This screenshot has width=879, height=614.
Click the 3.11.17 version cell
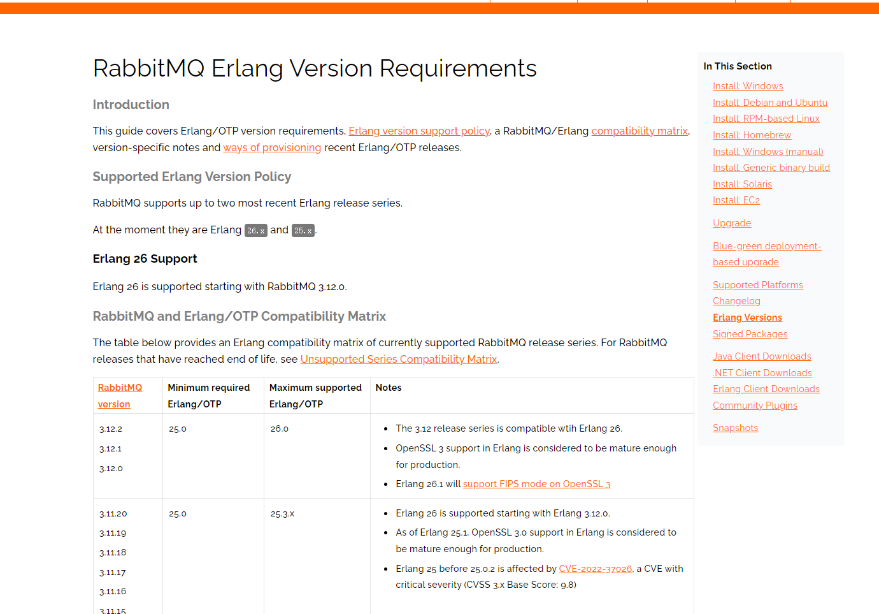coord(113,573)
